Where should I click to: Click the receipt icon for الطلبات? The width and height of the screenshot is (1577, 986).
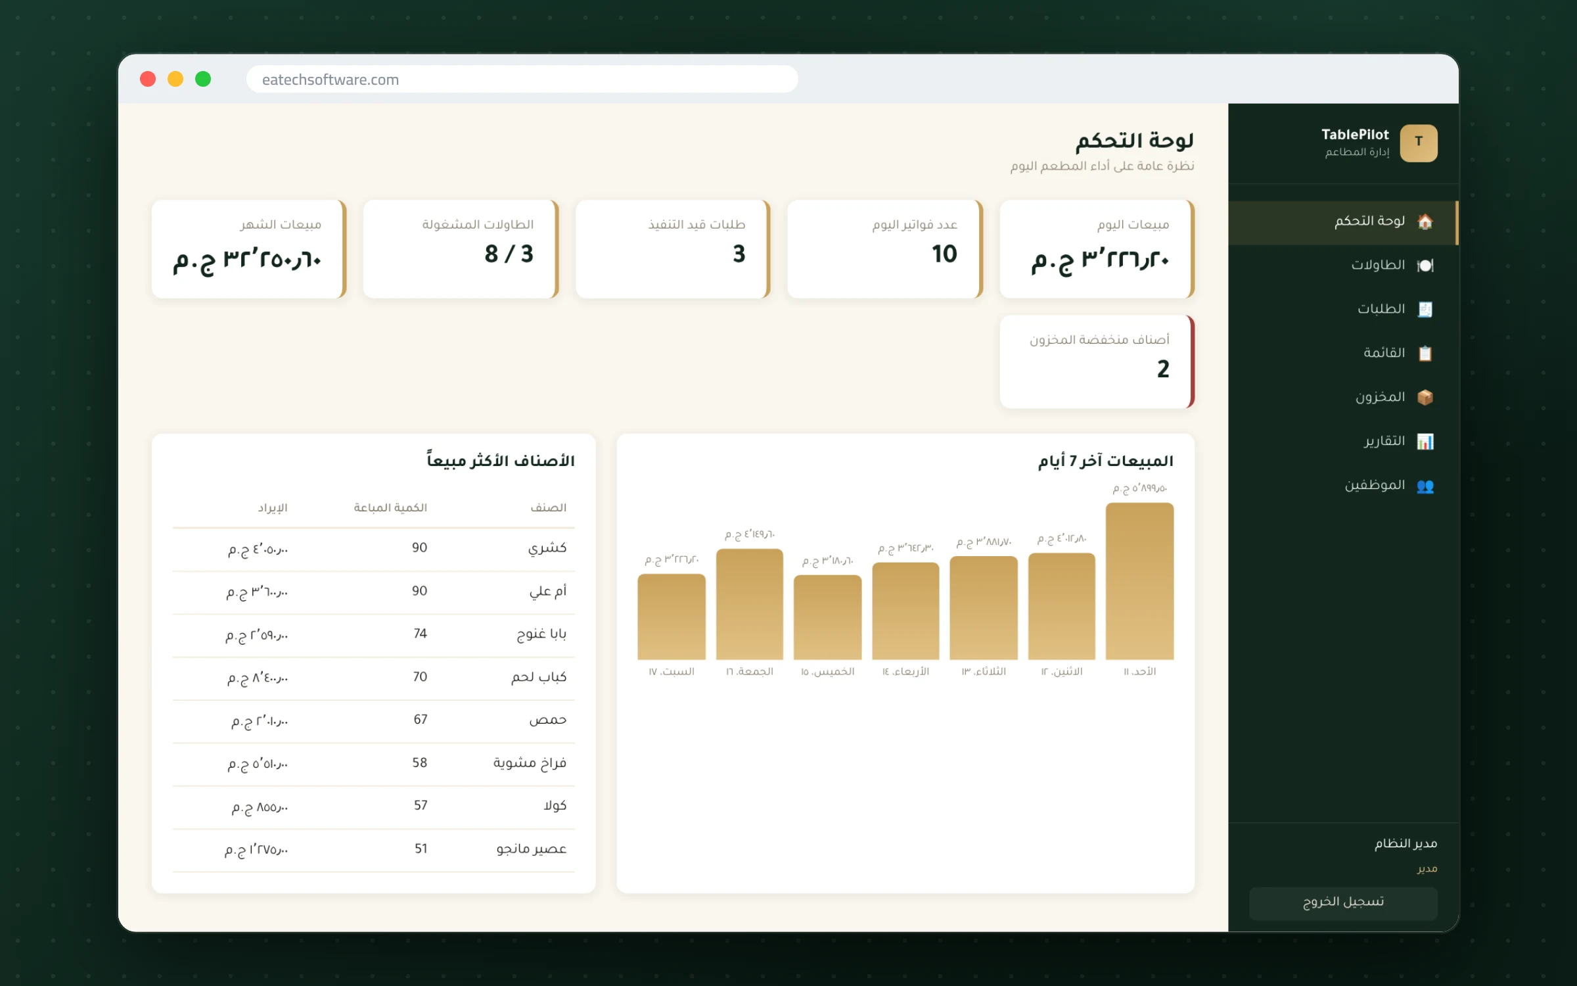point(1425,310)
